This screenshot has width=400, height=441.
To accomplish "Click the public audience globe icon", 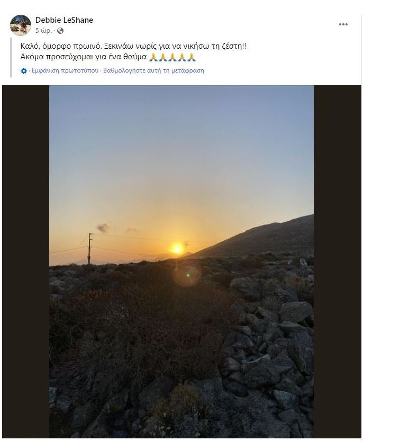I will pyautogui.click(x=60, y=31).
